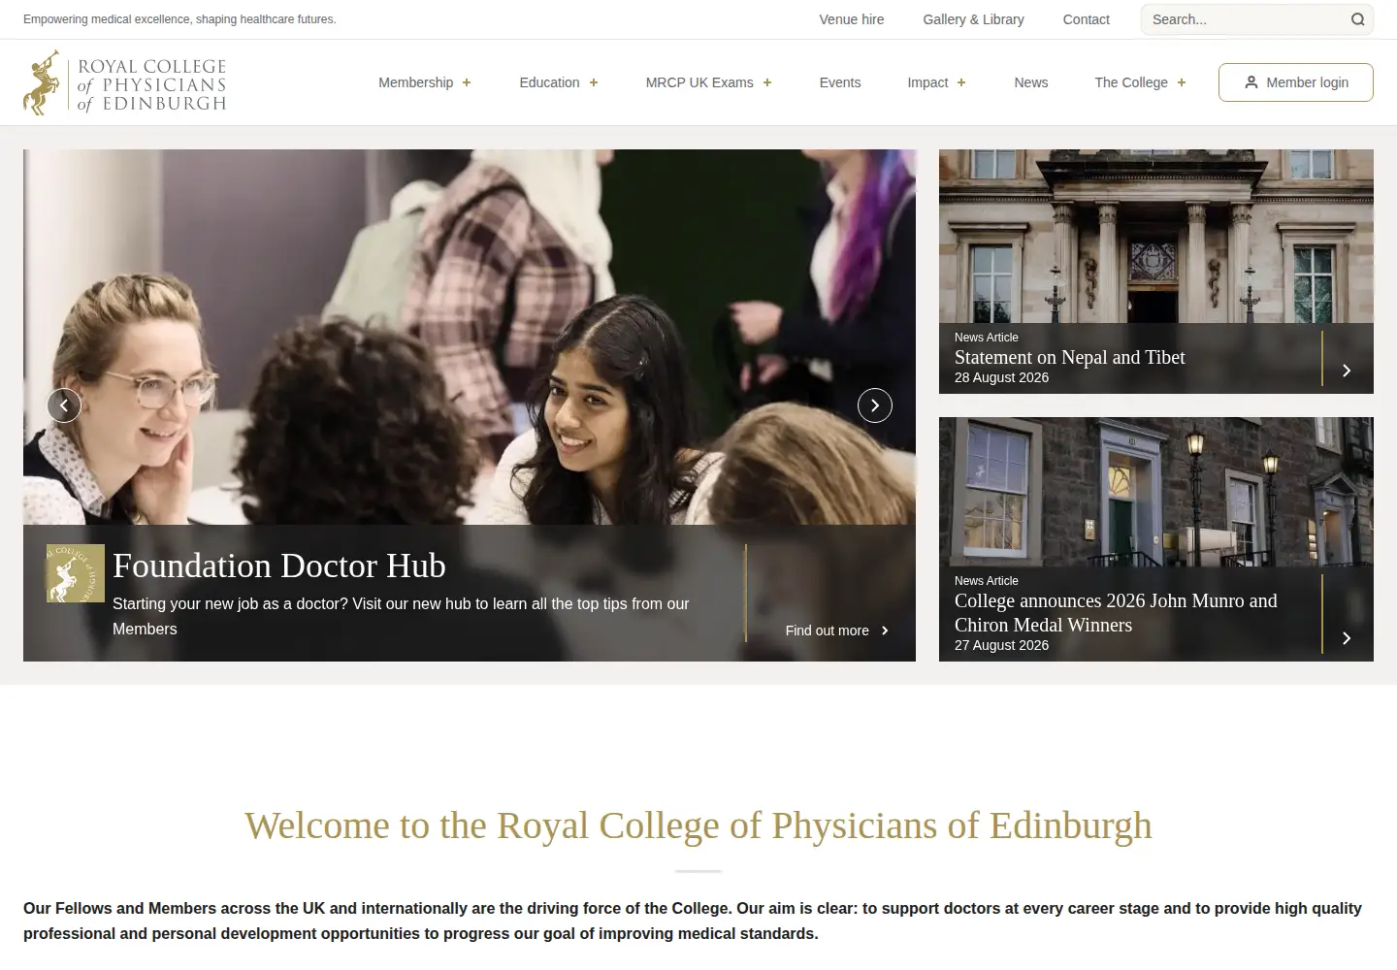Open the Impact menu
Image resolution: width=1397 pixels, height=970 pixels.
click(927, 82)
